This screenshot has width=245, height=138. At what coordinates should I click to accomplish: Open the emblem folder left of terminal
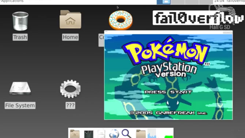[75, 134]
